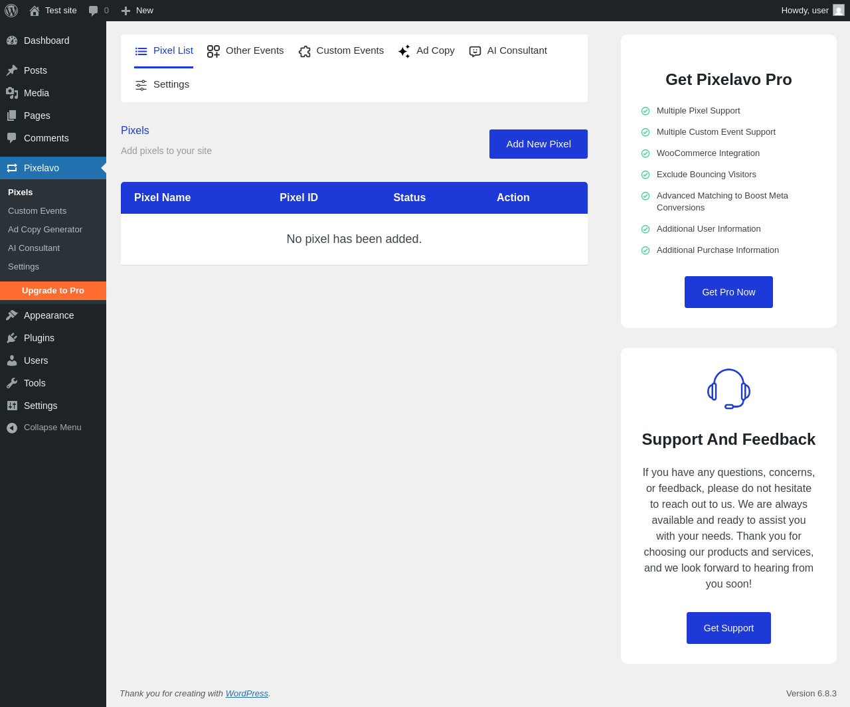This screenshot has height=707, width=850.
Task: Click 'Additional Purchase Information' feature text
Action: [718, 250]
